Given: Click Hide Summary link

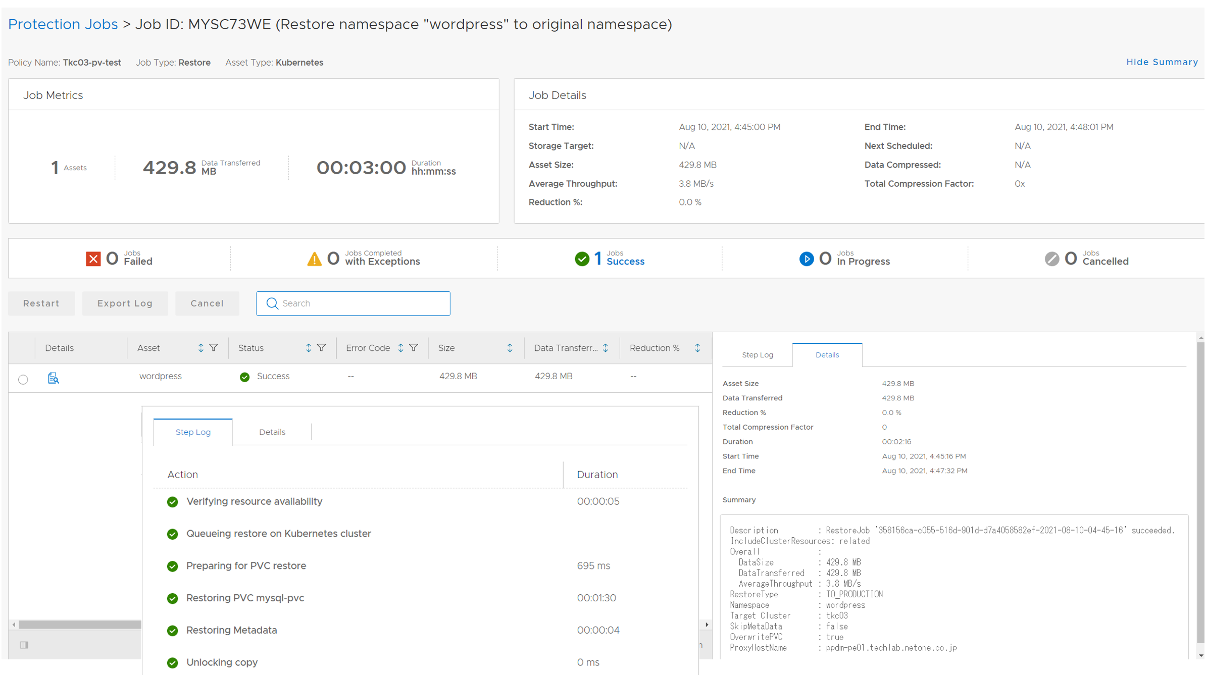Looking at the screenshot, I should tap(1162, 62).
